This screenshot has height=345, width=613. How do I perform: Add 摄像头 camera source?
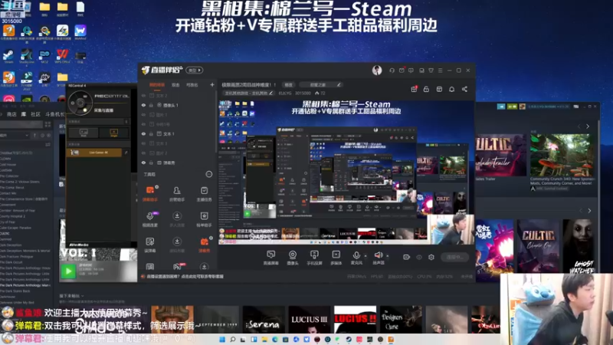coord(293,258)
